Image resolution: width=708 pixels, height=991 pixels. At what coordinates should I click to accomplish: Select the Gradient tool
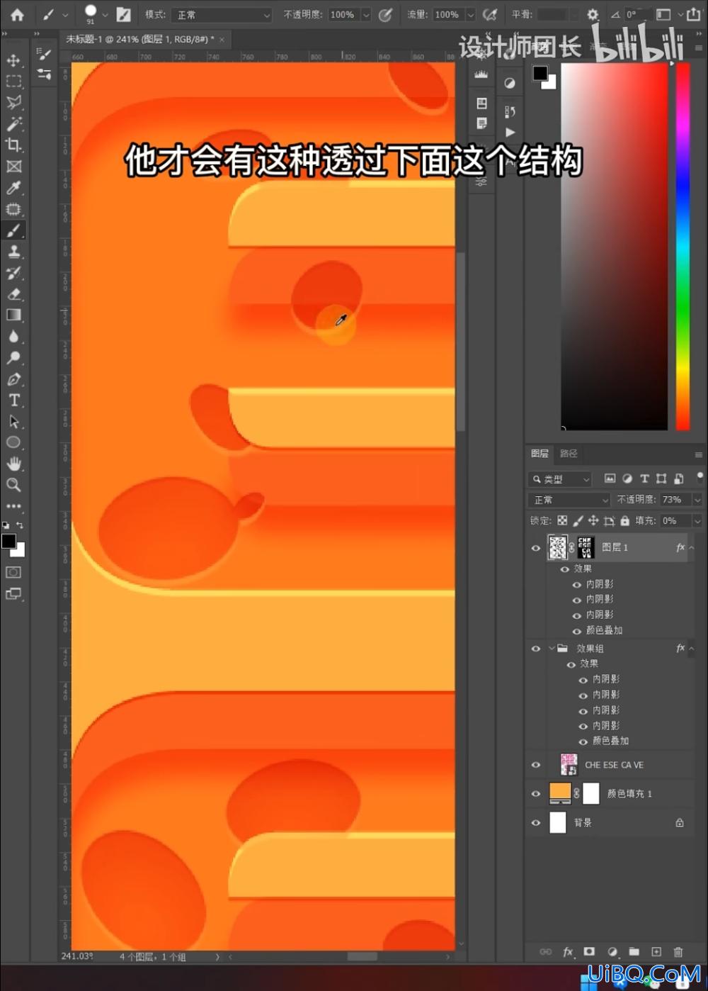pyautogui.click(x=13, y=315)
